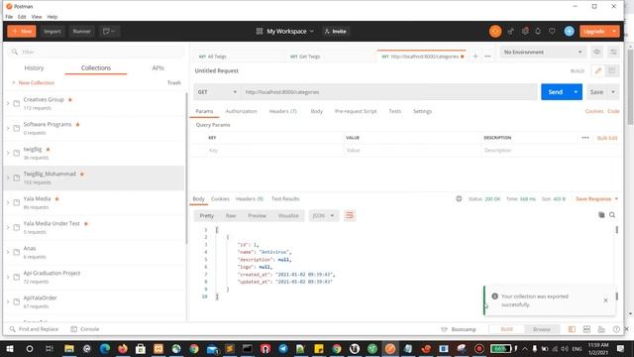Switch to Browse mode in status bar
This screenshot has width=634, height=357.
542,329
